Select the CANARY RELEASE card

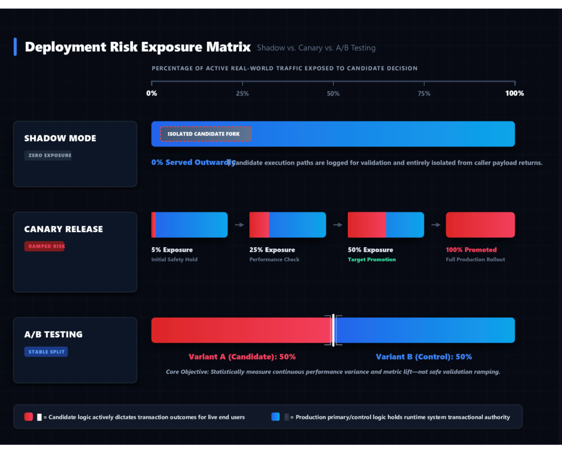tap(75, 252)
